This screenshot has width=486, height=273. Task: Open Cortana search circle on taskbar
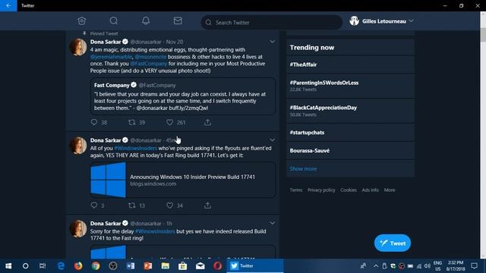25,265
